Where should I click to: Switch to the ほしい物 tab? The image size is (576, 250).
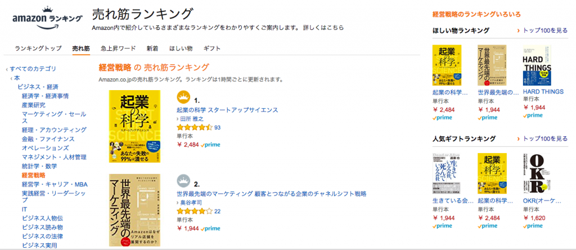[x=181, y=48]
